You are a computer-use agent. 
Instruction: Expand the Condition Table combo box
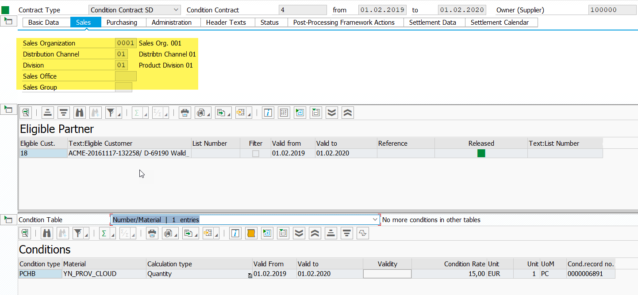coord(375,219)
